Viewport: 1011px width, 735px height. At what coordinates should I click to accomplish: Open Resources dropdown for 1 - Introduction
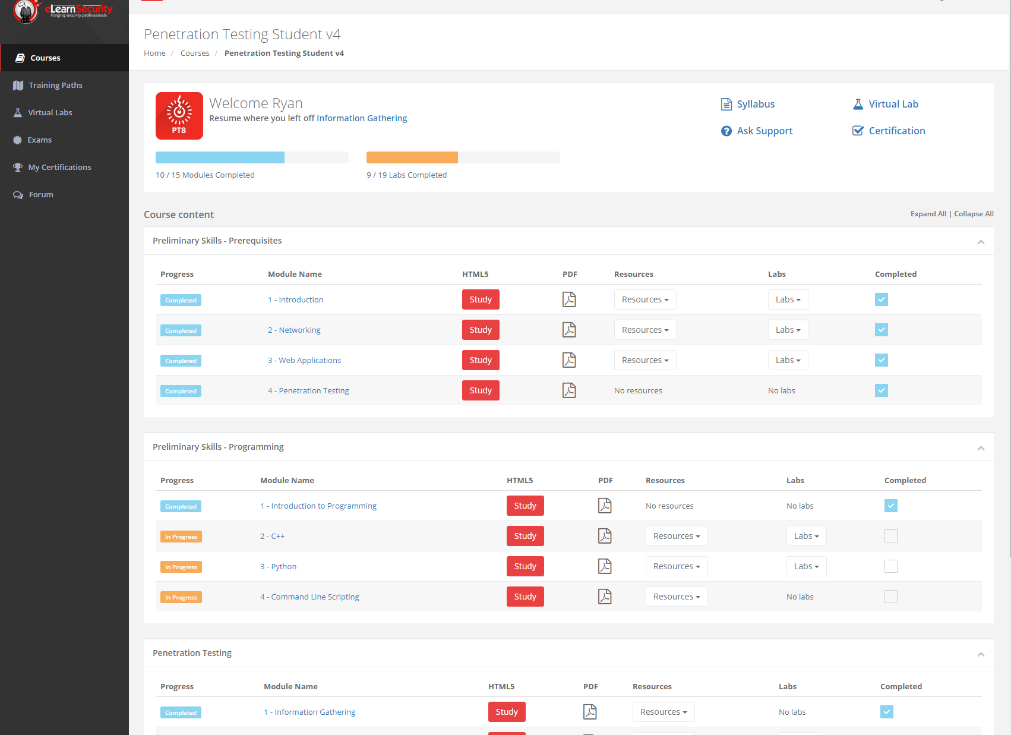[645, 299]
